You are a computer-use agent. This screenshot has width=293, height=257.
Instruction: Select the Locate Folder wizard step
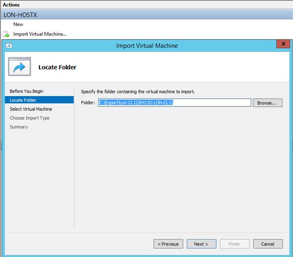tap(39, 100)
